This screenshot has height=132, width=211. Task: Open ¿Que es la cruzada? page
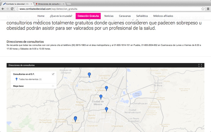61,16
